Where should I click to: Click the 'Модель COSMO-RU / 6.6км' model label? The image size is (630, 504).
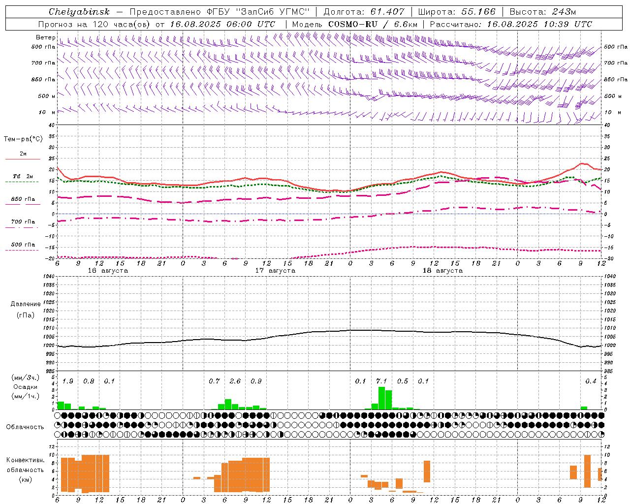tap(355, 24)
